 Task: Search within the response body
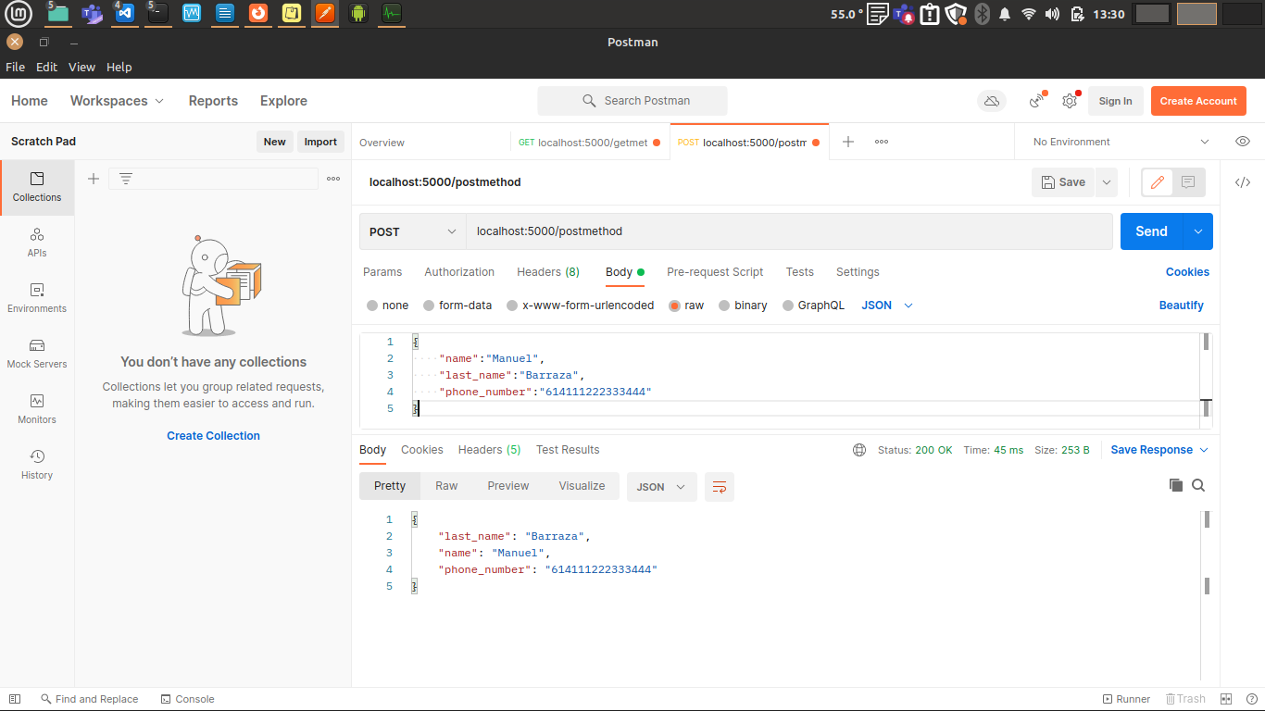(1198, 485)
